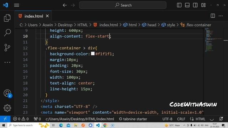Click line number 10 in the gutter

tap(25, 36)
